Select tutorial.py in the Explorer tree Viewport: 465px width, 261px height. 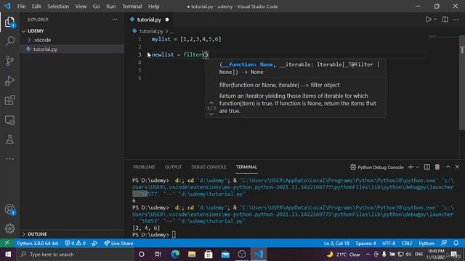click(72, 49)
